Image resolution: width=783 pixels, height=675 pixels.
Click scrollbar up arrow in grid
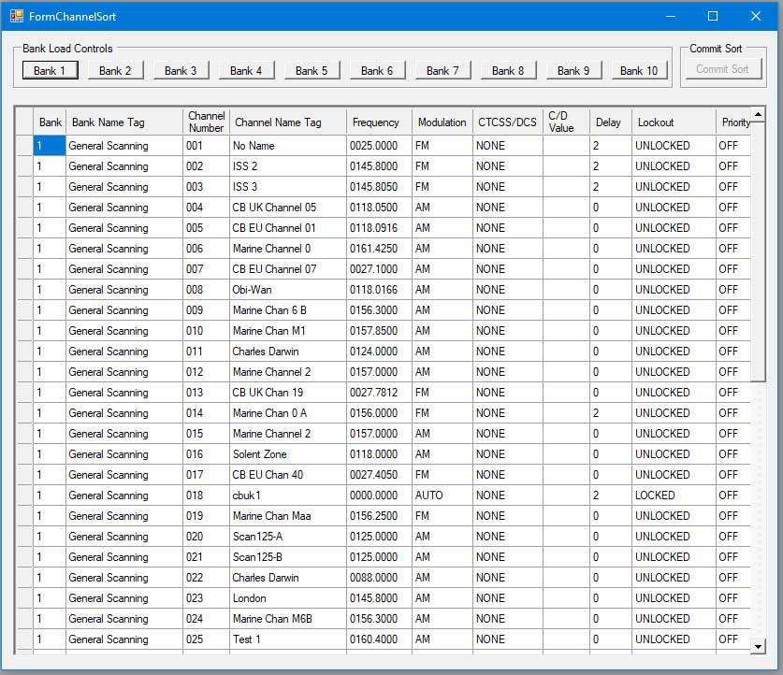tap(758, 115)
